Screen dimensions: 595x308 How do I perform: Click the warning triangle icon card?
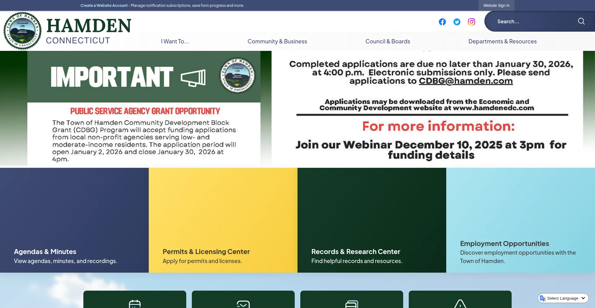[x=460, y=299]
